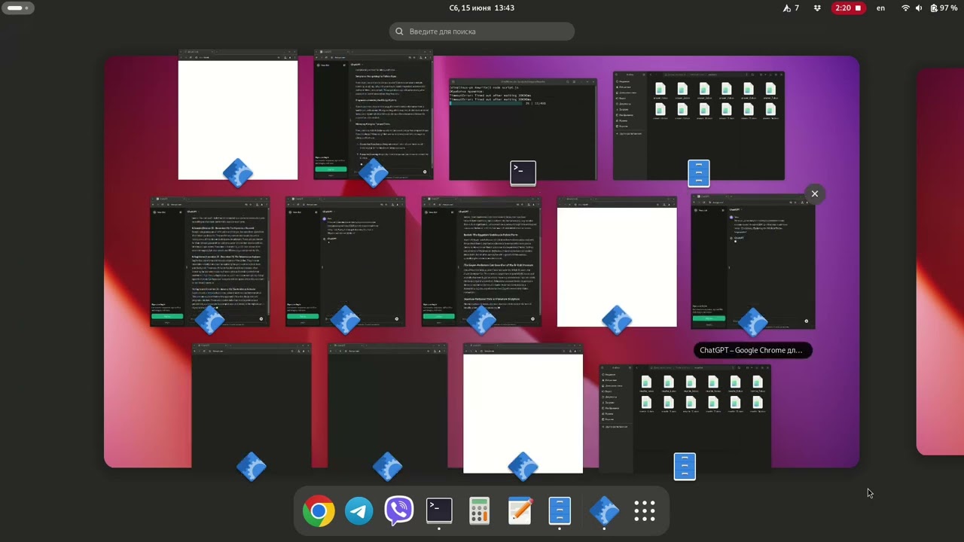The height and width of the screenshot is (542, 964).
Task: Launch Calculator from the dock
Action: click(480, 512)
